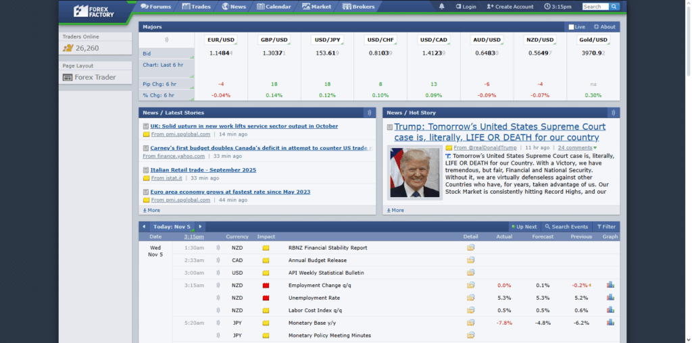Open detail folder for Monetary Base y/y
Image resolution: width=692 pixels, height=343 pixels.
470,323
